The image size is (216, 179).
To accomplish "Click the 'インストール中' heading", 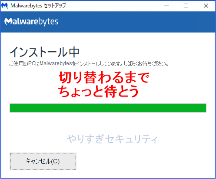I will point(44,52).
